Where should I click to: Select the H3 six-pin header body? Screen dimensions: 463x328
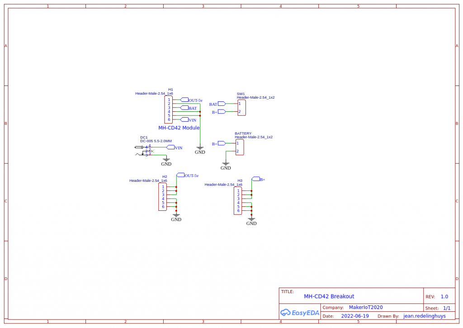238,200
